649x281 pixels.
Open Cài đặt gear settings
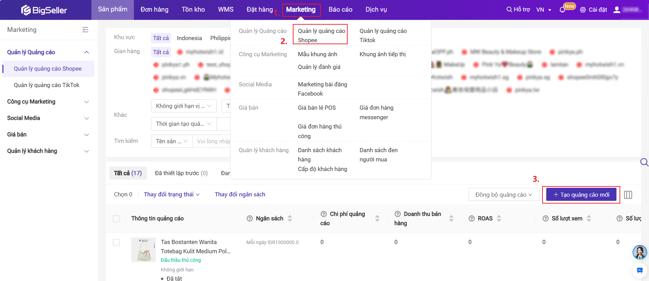pyautogui.click(x=583, y=10)
